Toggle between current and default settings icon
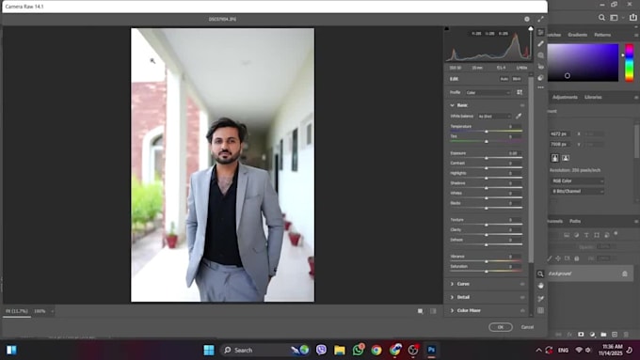This screenshot has width=640, height=360. point(433,311)
